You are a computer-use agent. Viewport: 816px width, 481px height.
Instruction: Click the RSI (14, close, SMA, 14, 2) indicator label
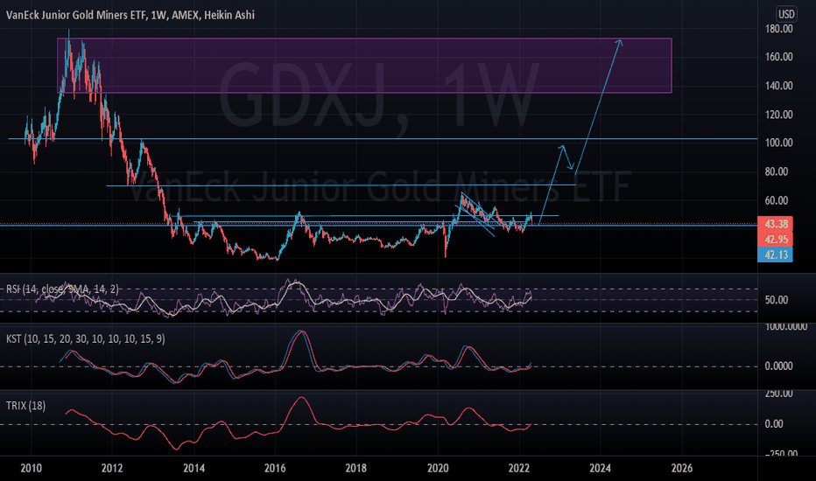click(62, 289)
